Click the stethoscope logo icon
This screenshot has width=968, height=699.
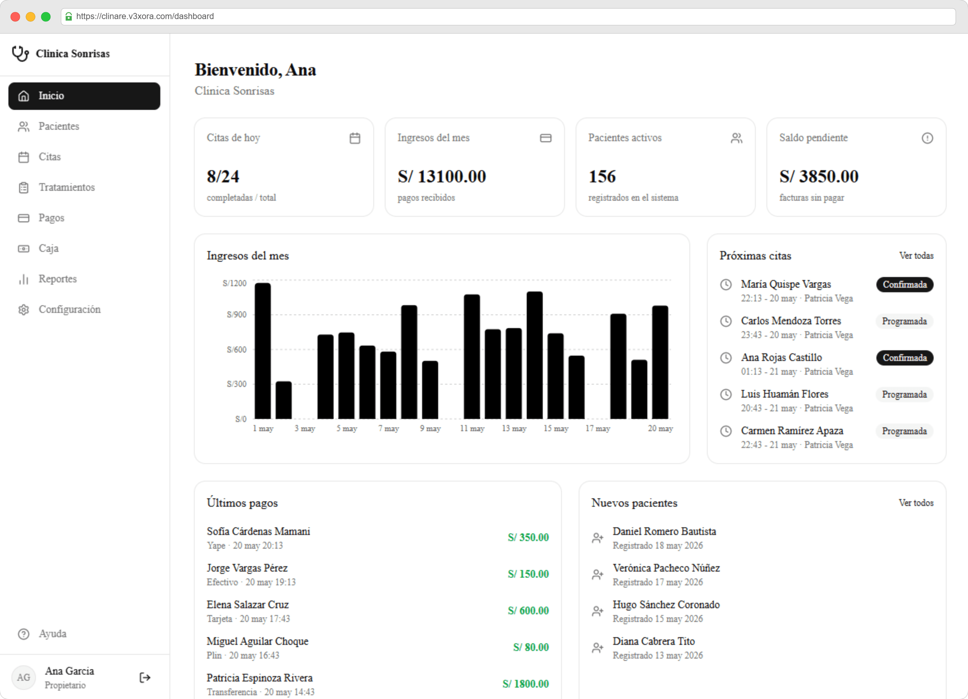20,54
